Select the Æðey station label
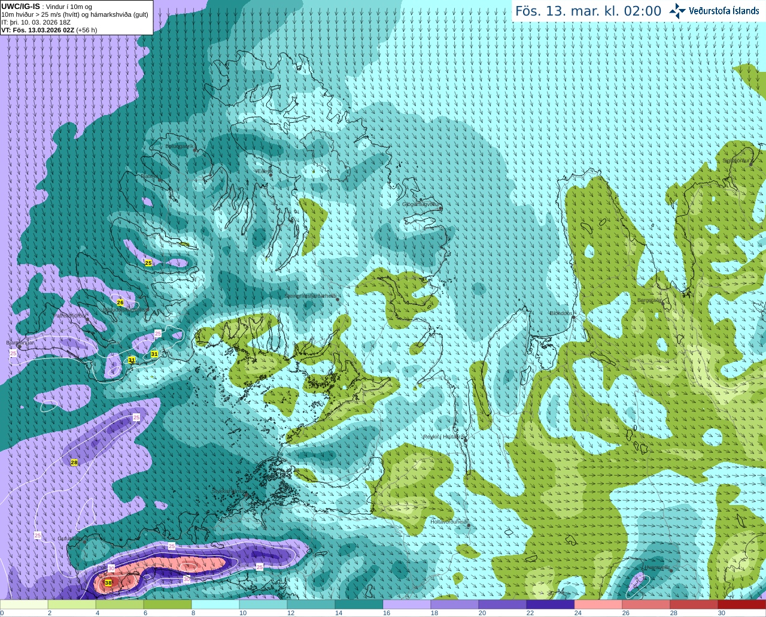This screenshot has height=617, width=766. 262,171
